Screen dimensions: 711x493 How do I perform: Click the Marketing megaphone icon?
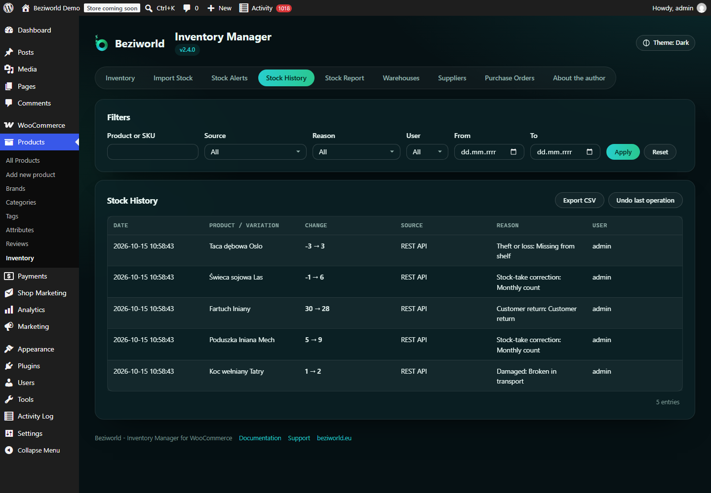click(x=9, y=326)
